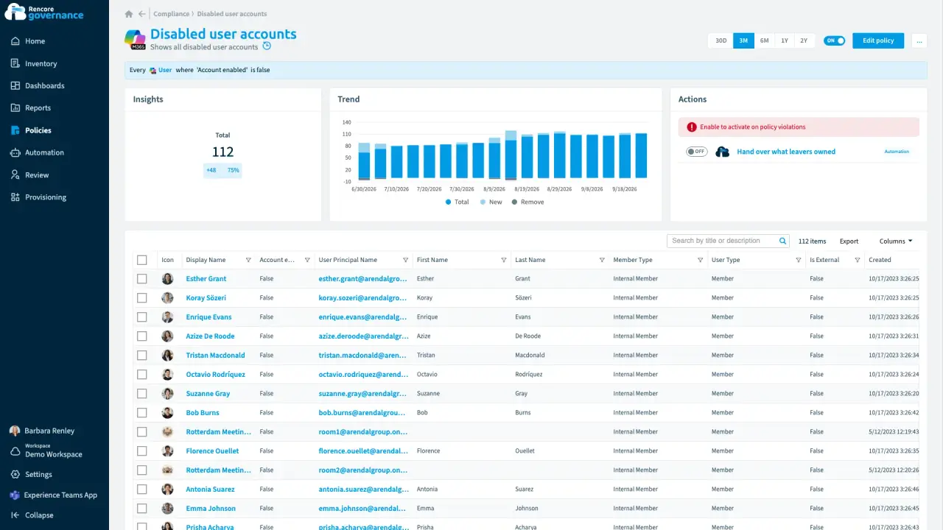
Task: Expand the Columns dropdown
Action: pyautogui.click(x=896, y=241)
